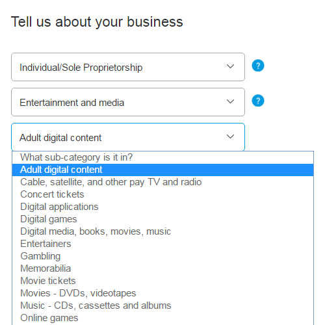Select the placeholder 'What sub-category is it in?'
The image size is (325, 325).
162,157
